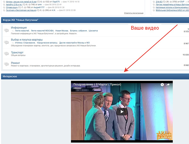The width and height of the screenshot is (189, 144).
Task: Open the Лента новостей subforum
Action: pyautogui.click(x=22, y=31)
